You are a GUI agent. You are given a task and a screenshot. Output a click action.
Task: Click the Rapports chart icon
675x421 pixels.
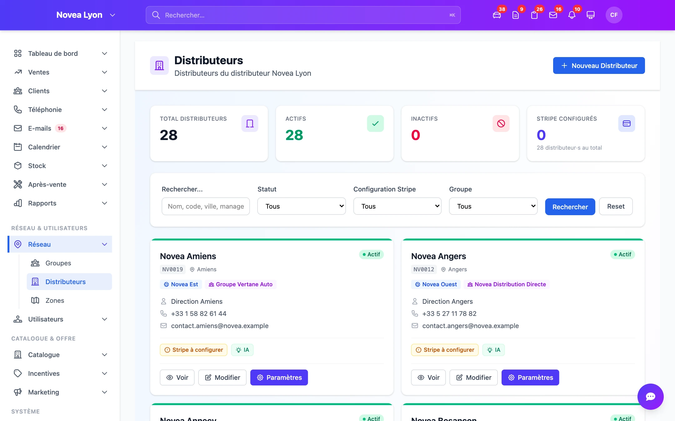(18, 203)
